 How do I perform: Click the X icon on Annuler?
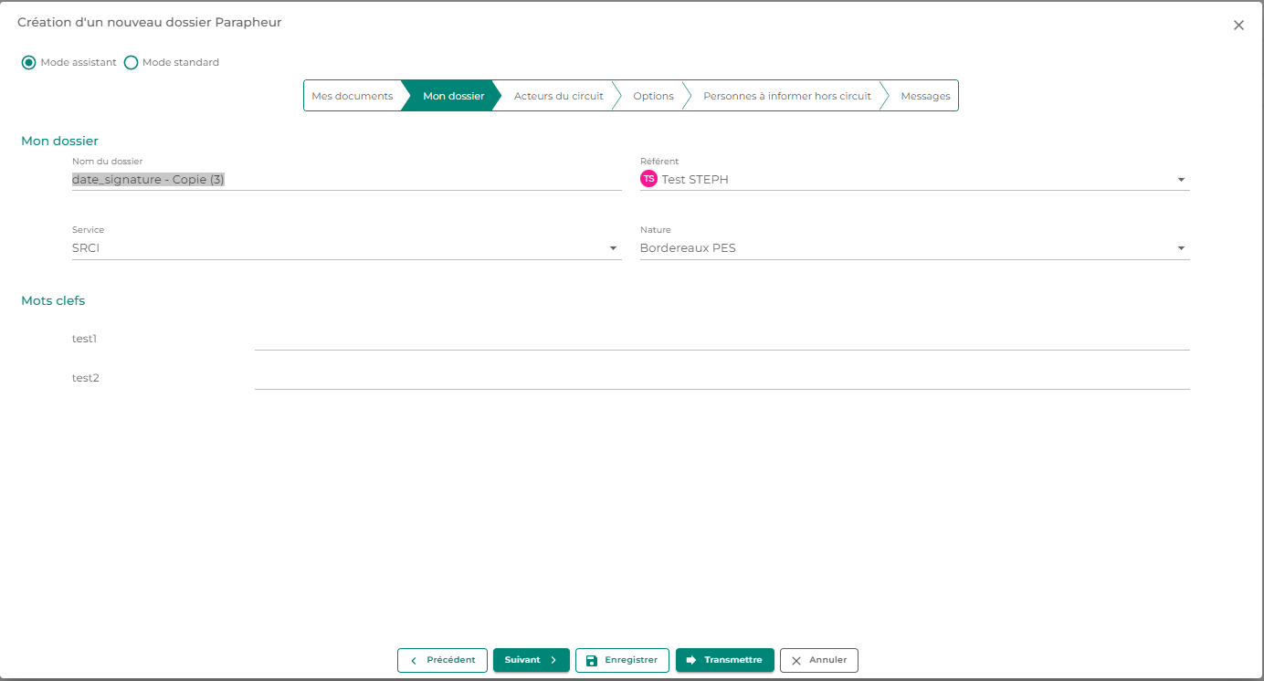click(796, 660)
